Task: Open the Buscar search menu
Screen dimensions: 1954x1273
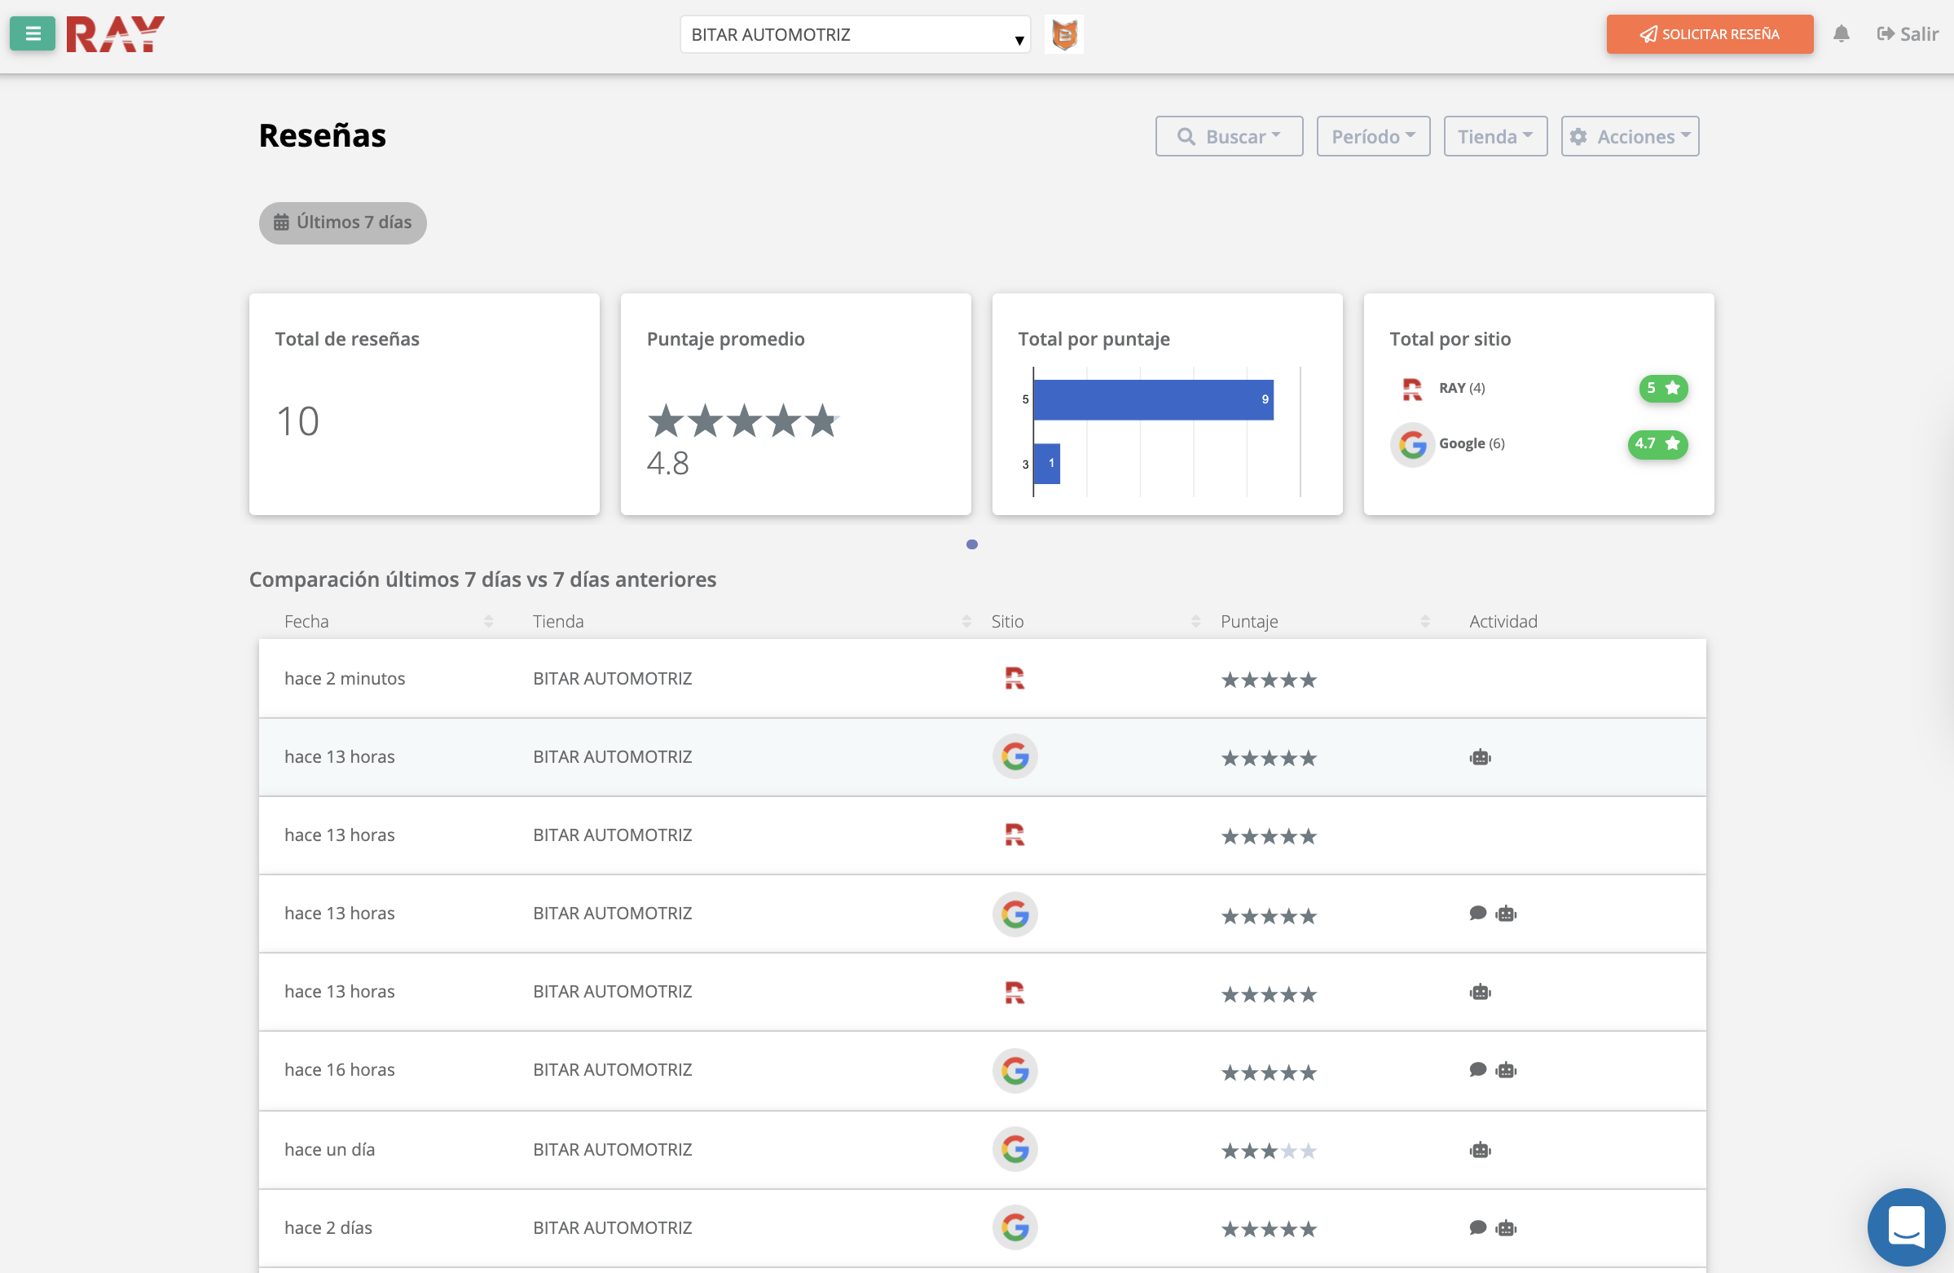Action: 1229,135
